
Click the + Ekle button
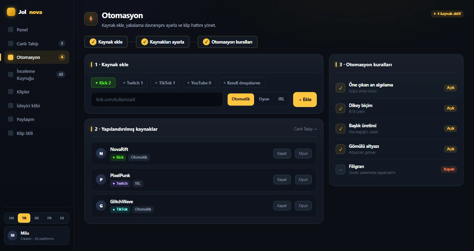point(305,99)
